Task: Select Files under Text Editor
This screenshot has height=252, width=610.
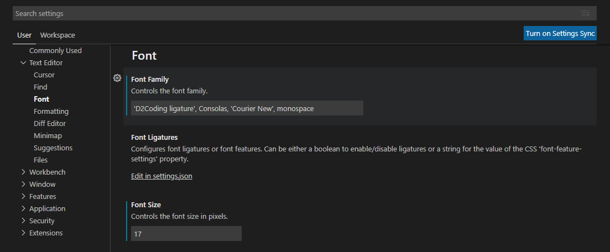Action: [40, 160]
